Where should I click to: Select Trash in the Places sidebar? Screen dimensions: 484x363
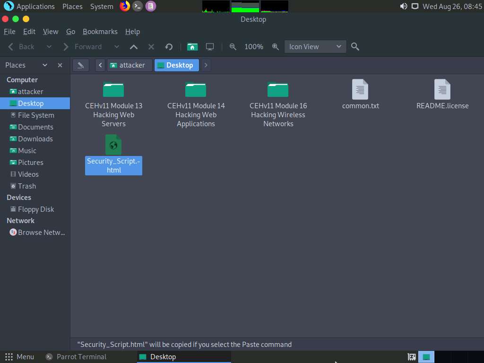(x=26, y=186)
